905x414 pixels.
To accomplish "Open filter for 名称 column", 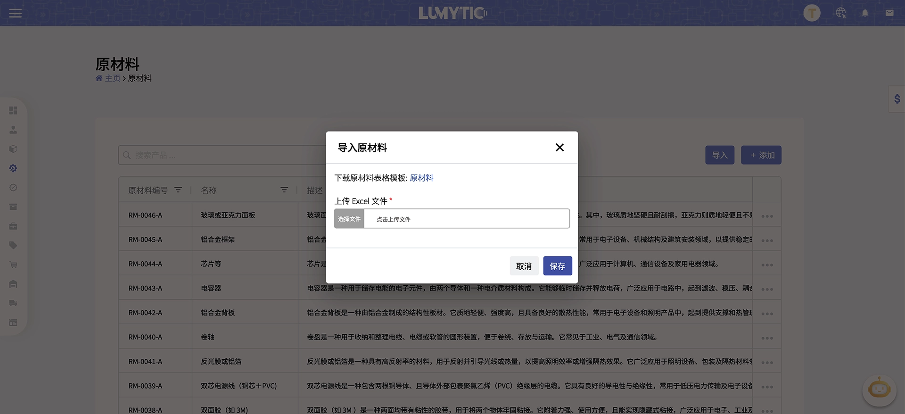I will [284, 190].
